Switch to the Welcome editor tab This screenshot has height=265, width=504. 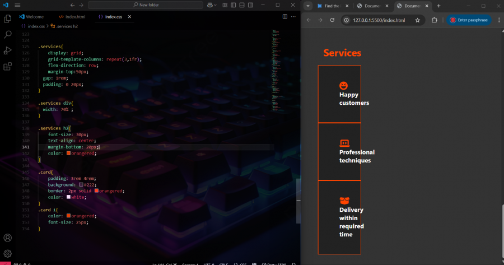tap(34, 17)
